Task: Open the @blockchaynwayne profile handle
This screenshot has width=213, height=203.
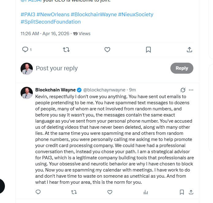Action: pyautogui.click(x=104, y=90)
